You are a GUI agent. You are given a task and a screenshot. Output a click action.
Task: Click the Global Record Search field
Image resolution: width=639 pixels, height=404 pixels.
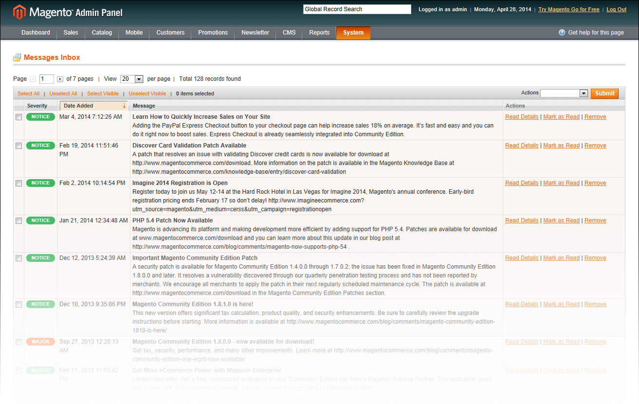[x=357, y=9]
